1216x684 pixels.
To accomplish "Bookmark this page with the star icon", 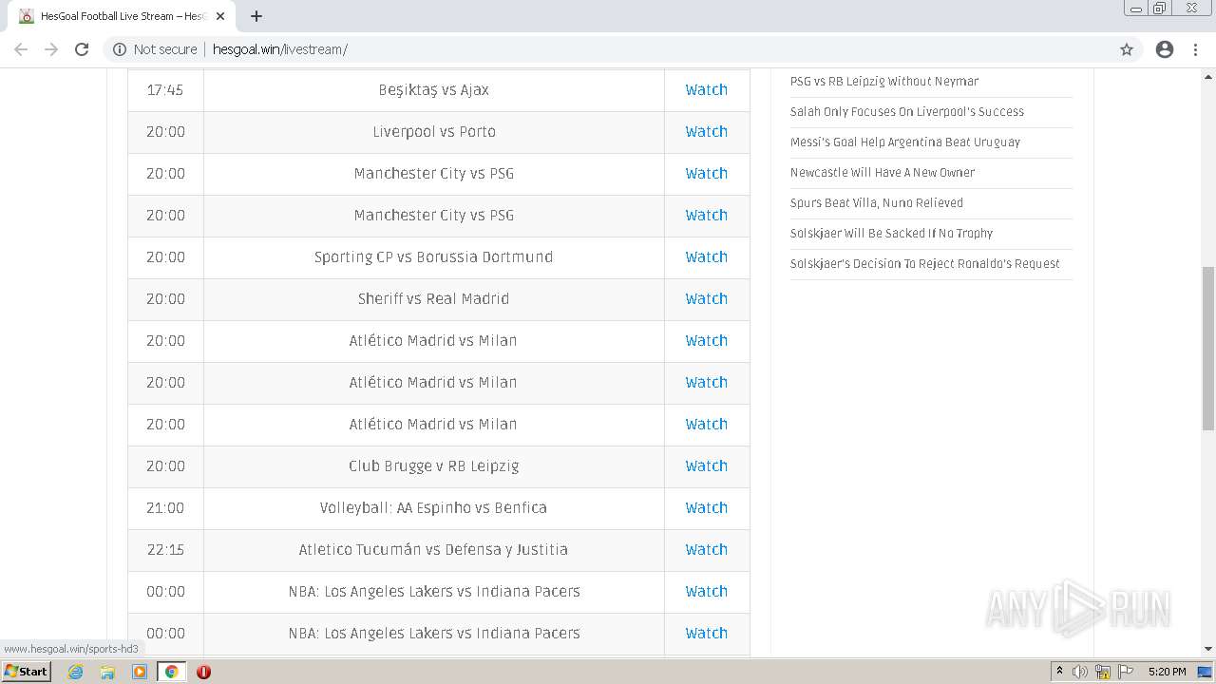I will 1127,49.
